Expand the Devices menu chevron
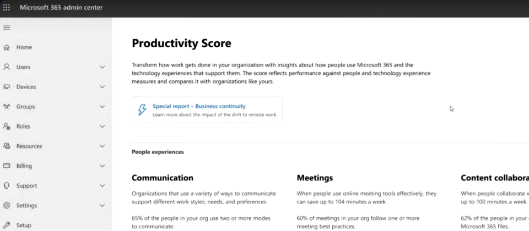 (x=102, y=87)
